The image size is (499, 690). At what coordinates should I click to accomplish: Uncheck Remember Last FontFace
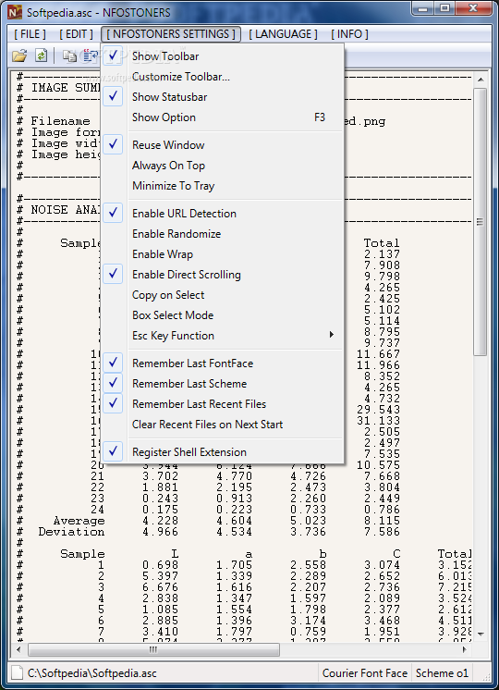[x=223, y=363]
